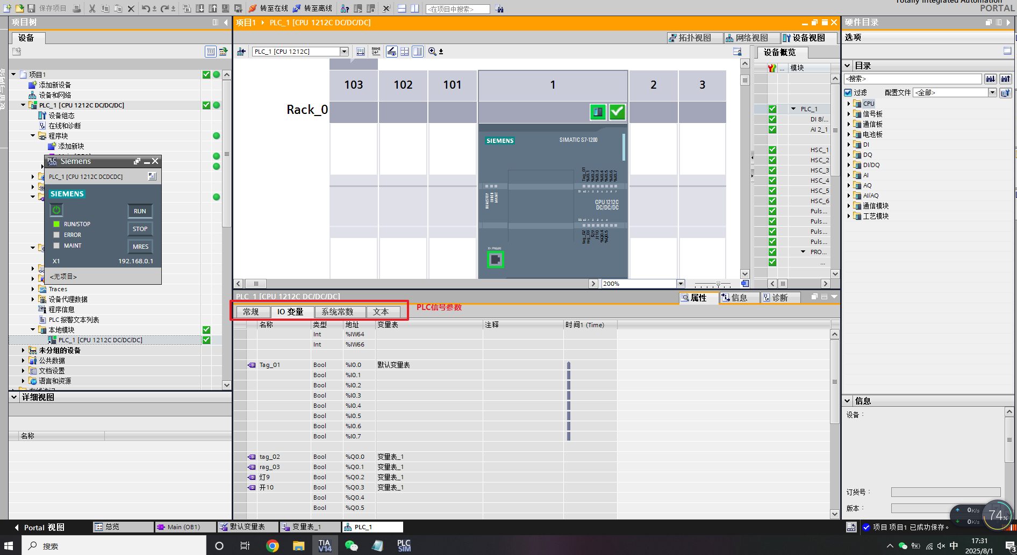Open File Explorer from taskbar
The width and height of the screenshot is (1017, 555).
[x=299, y=546]
